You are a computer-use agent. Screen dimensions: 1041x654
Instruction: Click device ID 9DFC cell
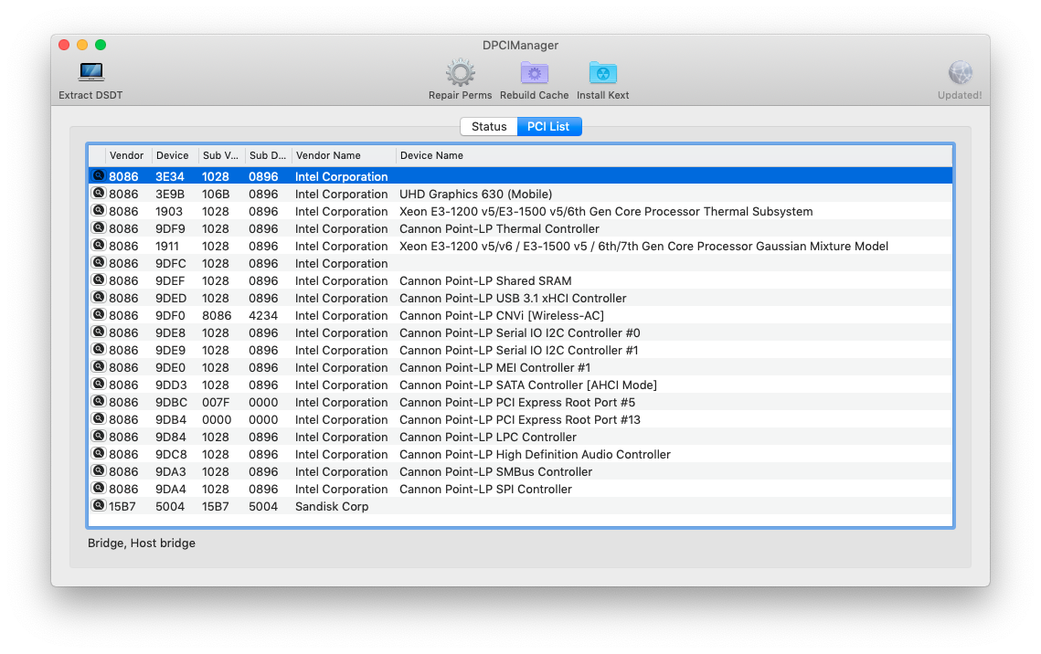tap(171, 263)
